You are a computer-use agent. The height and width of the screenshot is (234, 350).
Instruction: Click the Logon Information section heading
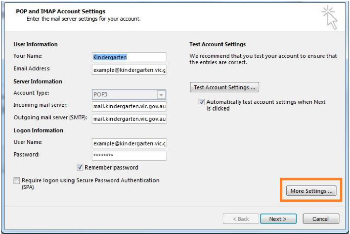coord(38,130)
